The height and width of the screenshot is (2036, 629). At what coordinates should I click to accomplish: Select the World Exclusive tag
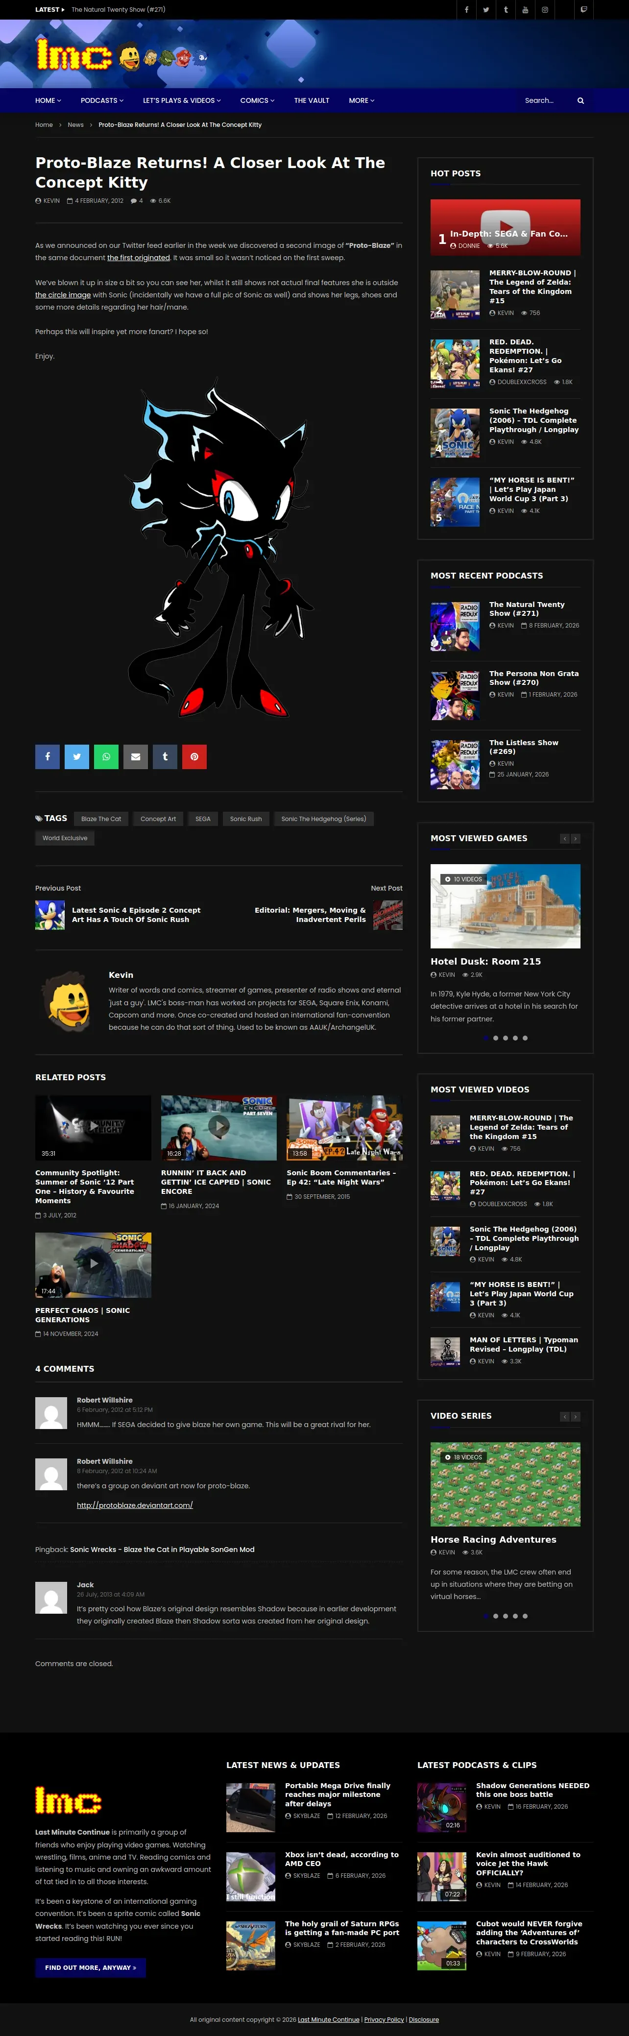coord(65,838)
